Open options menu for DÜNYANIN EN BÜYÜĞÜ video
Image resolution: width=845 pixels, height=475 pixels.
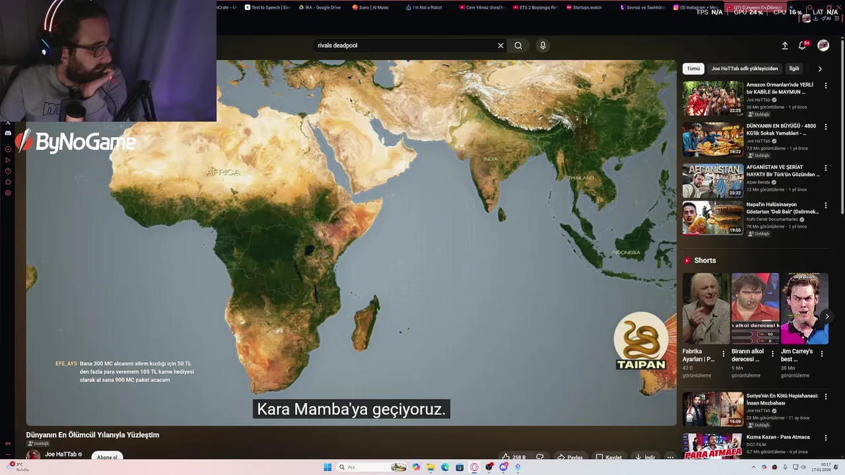pyautogui.click(x=825, y=127)
